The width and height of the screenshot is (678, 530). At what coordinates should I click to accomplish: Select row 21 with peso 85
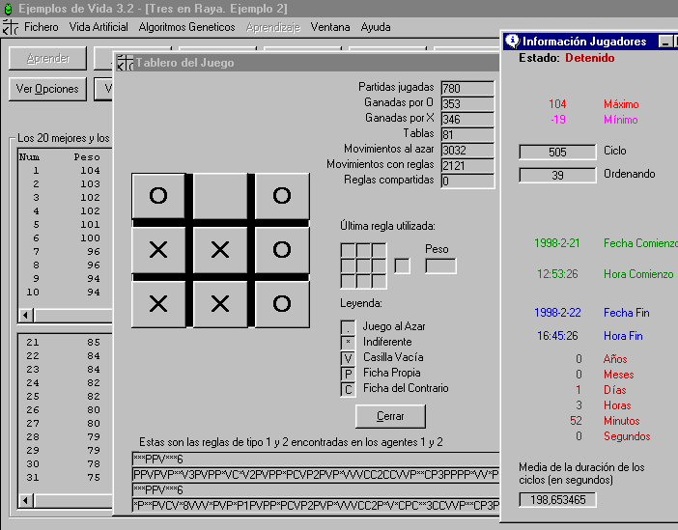click(65, 343)
